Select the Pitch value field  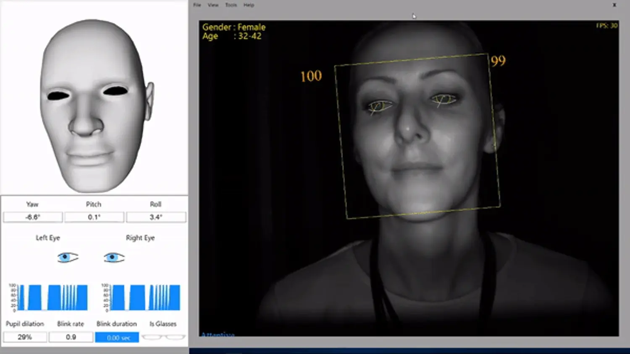tap(94, 217)
